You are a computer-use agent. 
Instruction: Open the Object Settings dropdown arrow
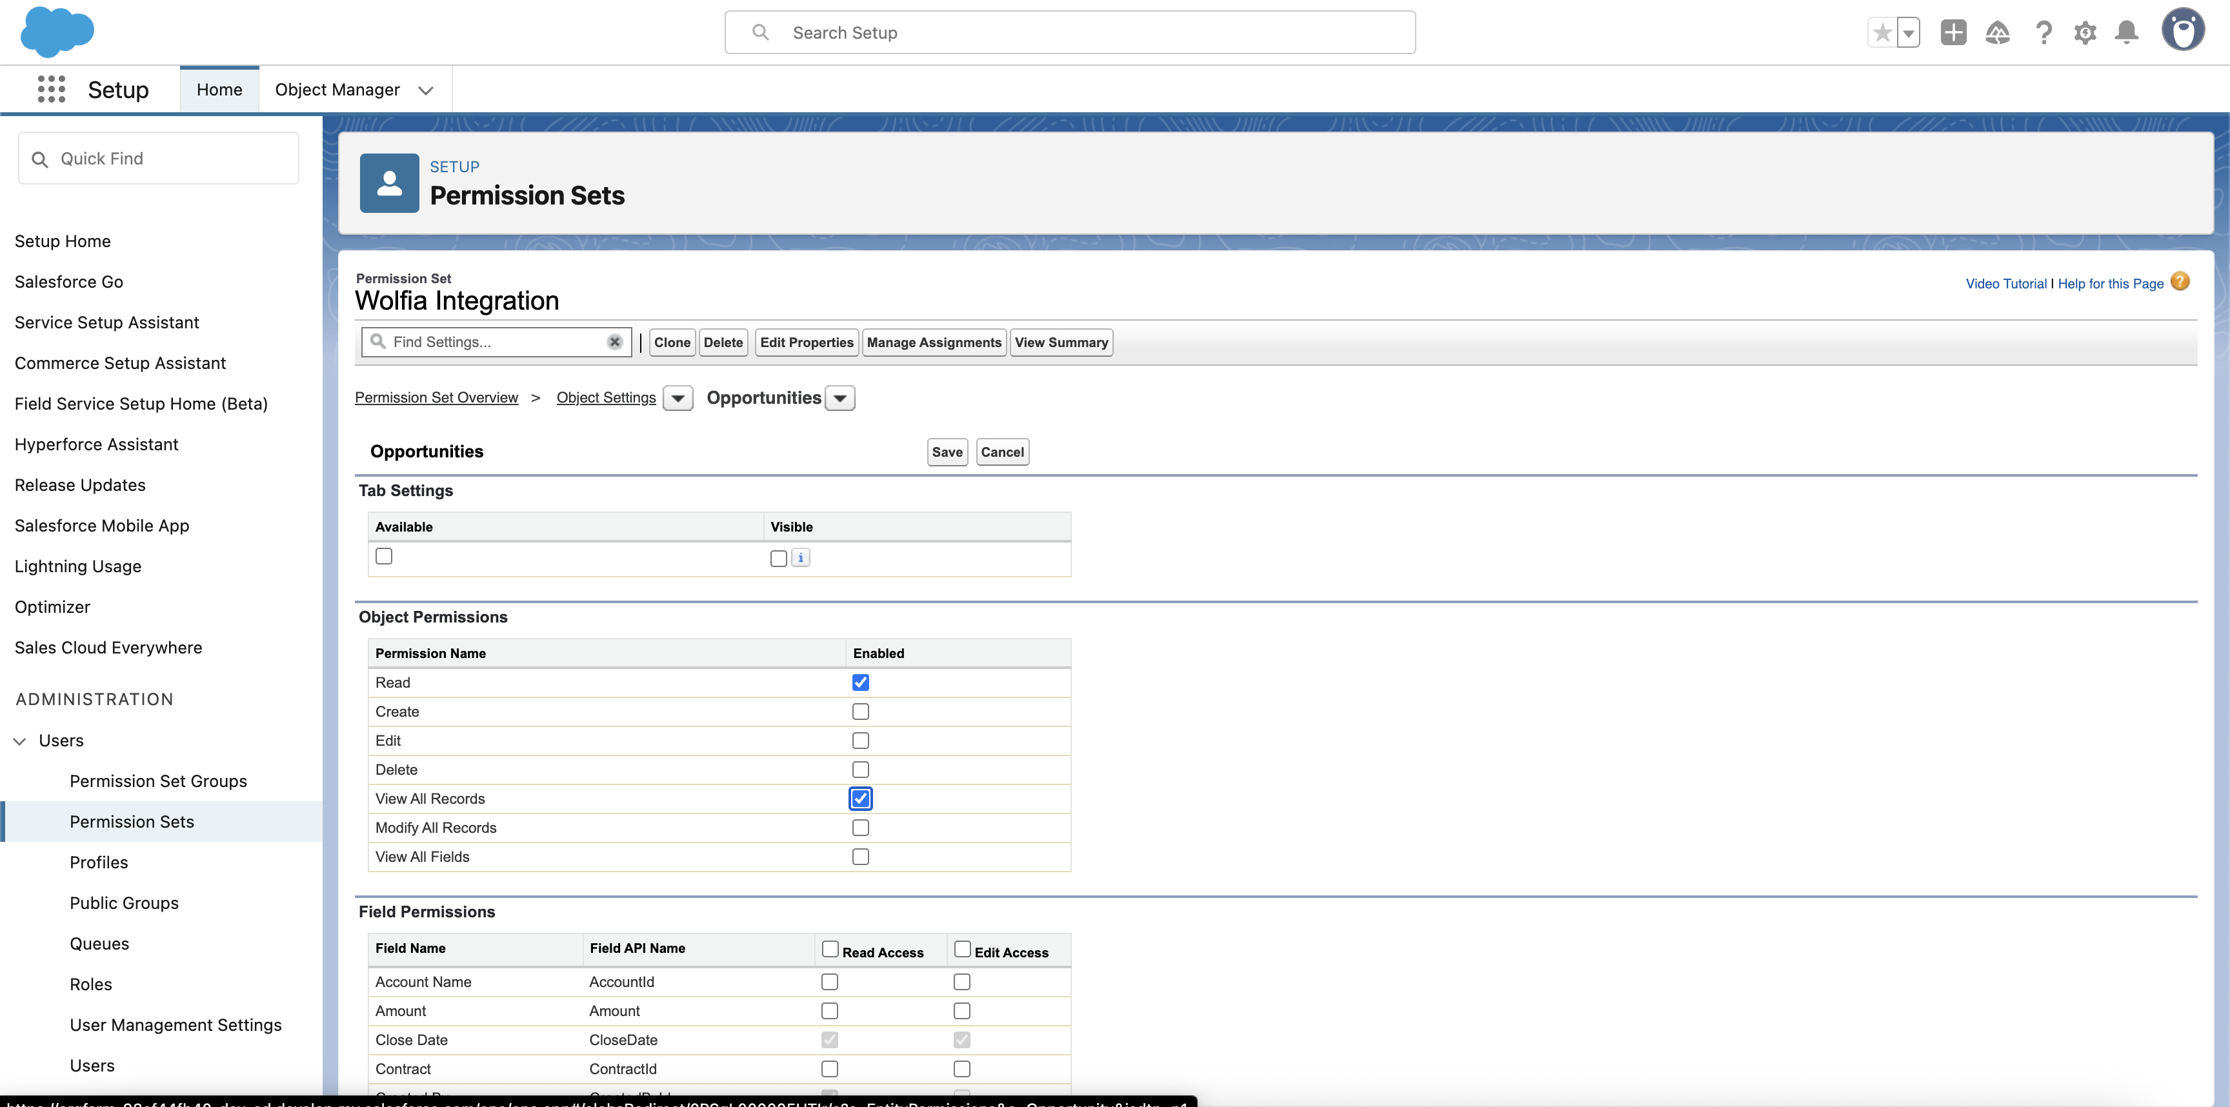pyautogui.click(x=678, y=397)
